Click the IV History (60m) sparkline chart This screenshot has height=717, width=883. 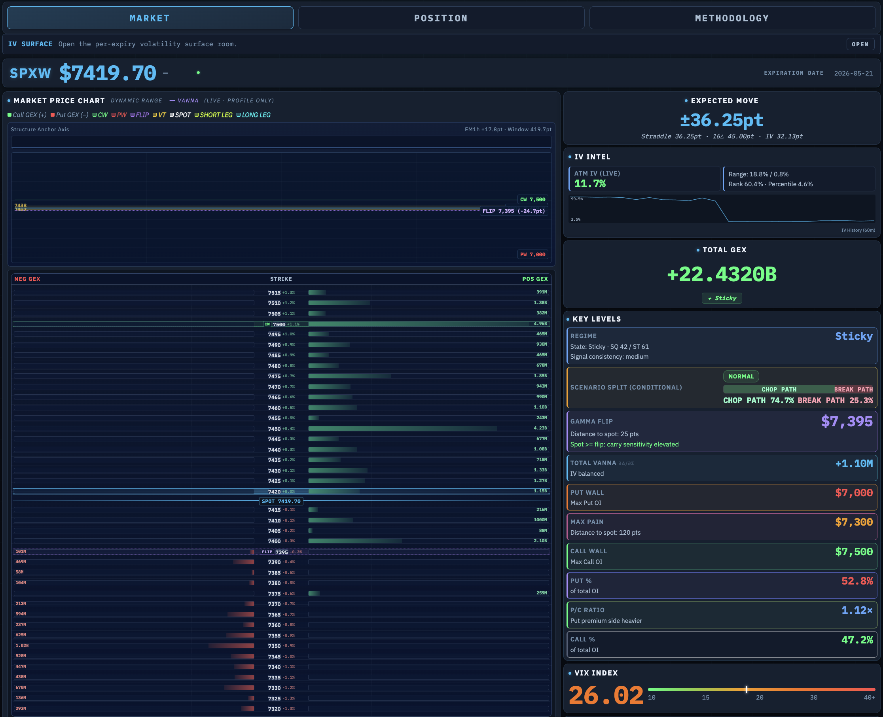click(722, 209)
